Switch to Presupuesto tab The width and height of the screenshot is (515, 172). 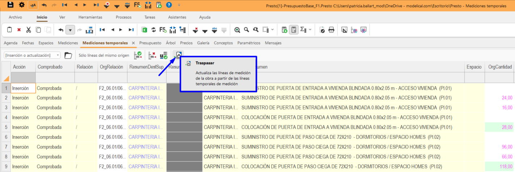pyautogui.click(x=150, y=43)
